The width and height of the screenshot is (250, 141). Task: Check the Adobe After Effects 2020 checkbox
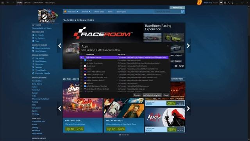[82, 72]
